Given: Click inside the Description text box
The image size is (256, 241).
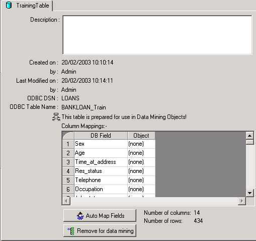Looking at the screenshot, I should pyautogui.click(x=157, y=35).
